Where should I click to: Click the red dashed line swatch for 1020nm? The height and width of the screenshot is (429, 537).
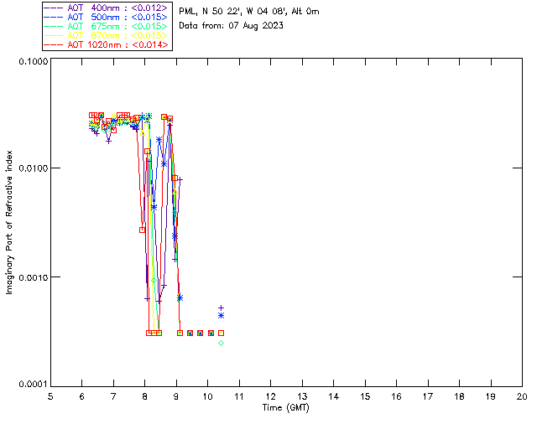(54, 44)
